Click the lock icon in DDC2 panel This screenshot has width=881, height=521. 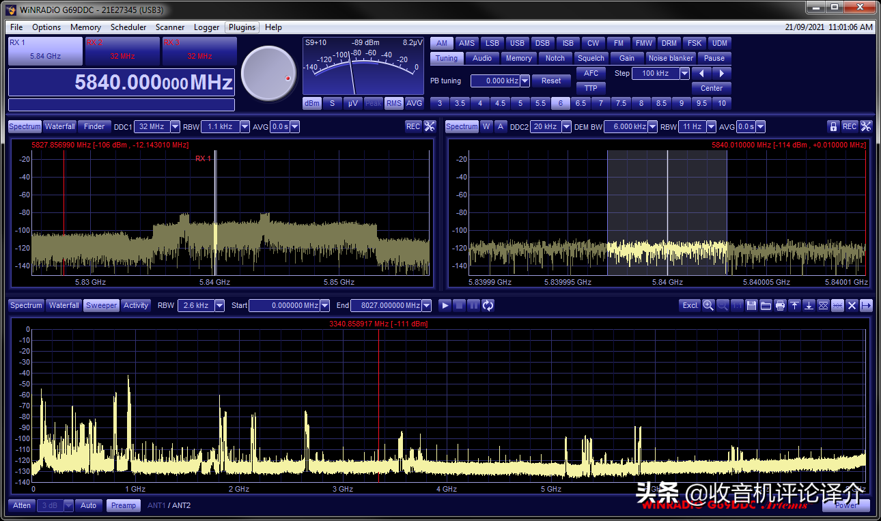[833, 126]
